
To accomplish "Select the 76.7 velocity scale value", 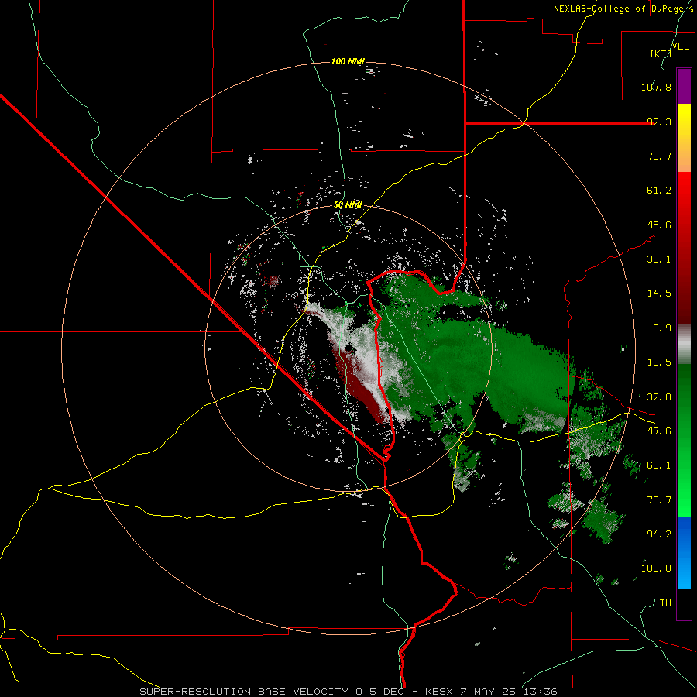I will [x=659, y=156].
